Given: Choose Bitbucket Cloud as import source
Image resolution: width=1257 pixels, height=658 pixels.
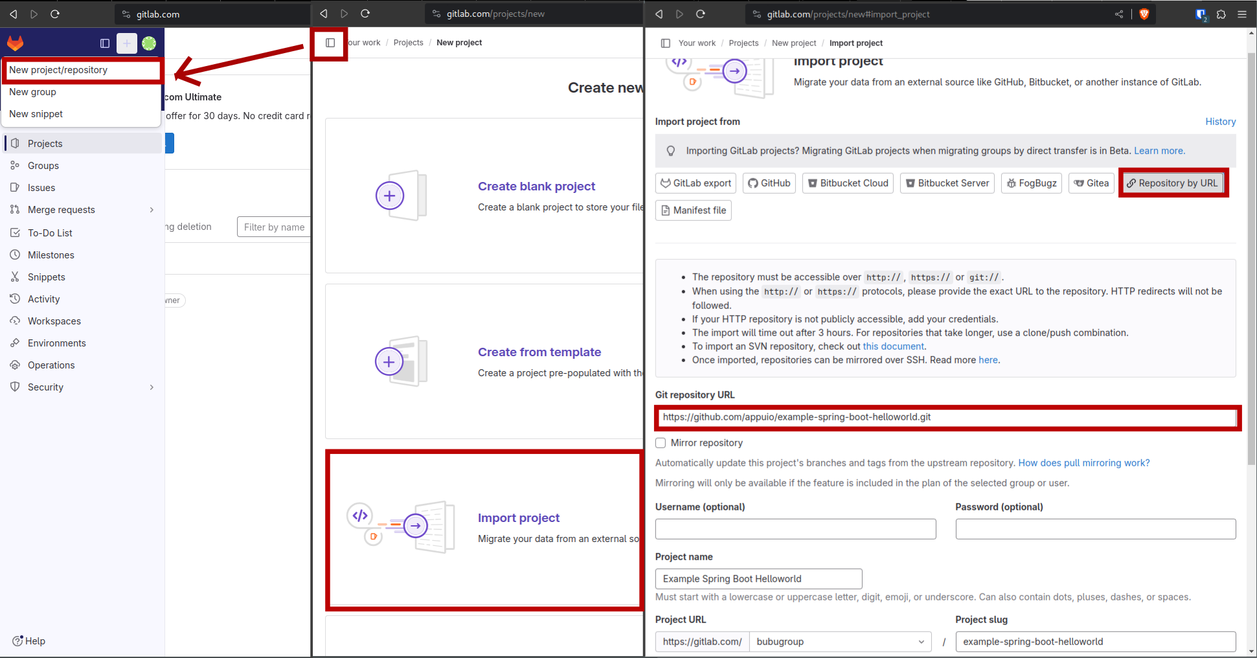Looking at the screenshot, I should click(847, 183).
